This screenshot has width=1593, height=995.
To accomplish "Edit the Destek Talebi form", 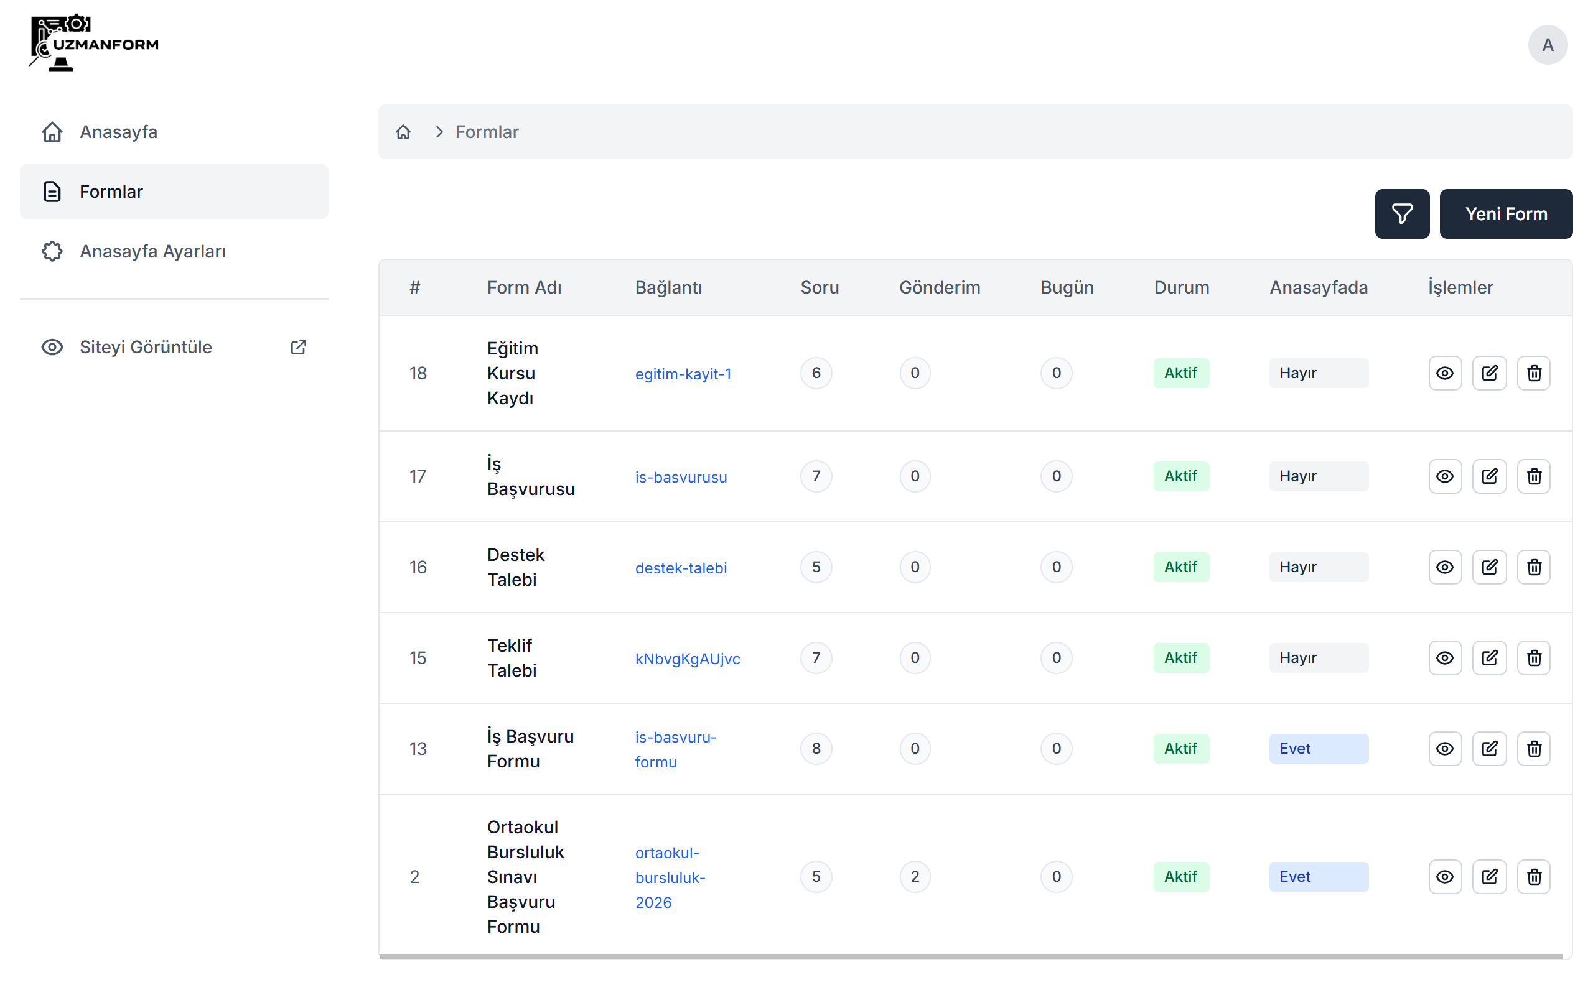I will [x=1489, y=567].
